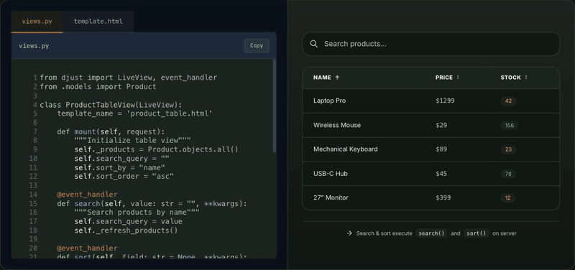Click the views.py filename in code header

[x=34, y=46]
